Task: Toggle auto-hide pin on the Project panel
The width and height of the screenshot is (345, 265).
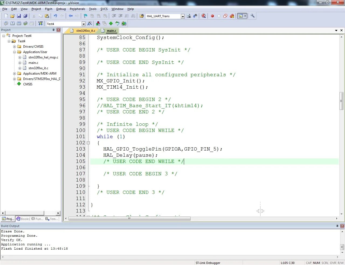Action: tap(53, 30)
